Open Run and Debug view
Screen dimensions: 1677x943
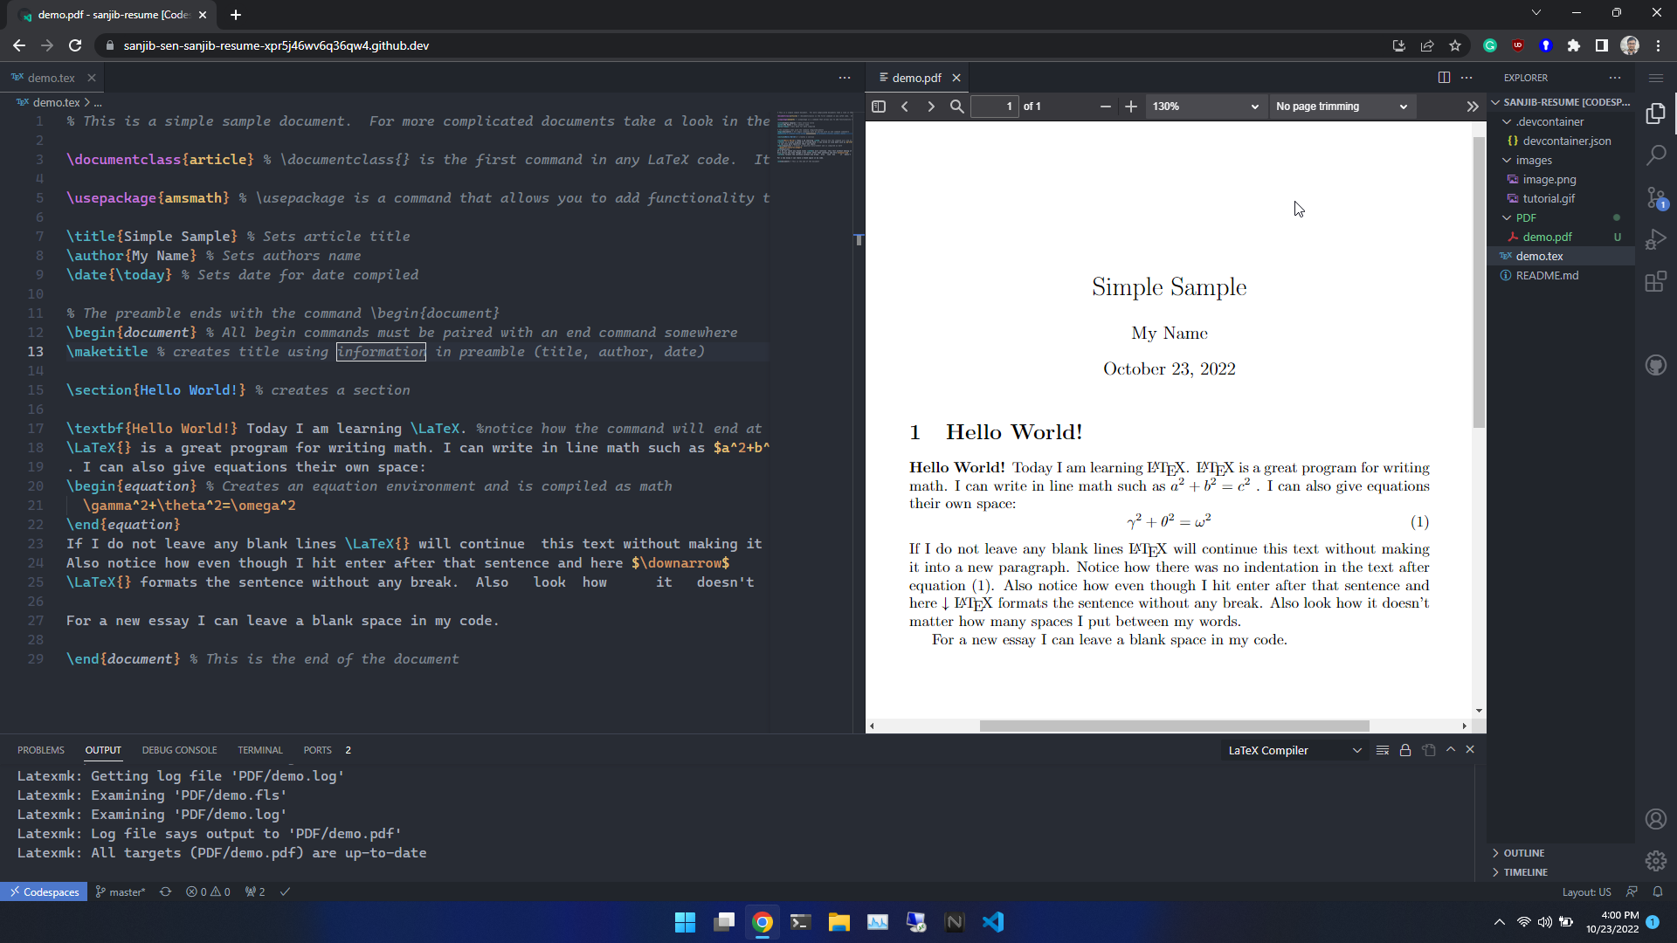pos(1655,239)
